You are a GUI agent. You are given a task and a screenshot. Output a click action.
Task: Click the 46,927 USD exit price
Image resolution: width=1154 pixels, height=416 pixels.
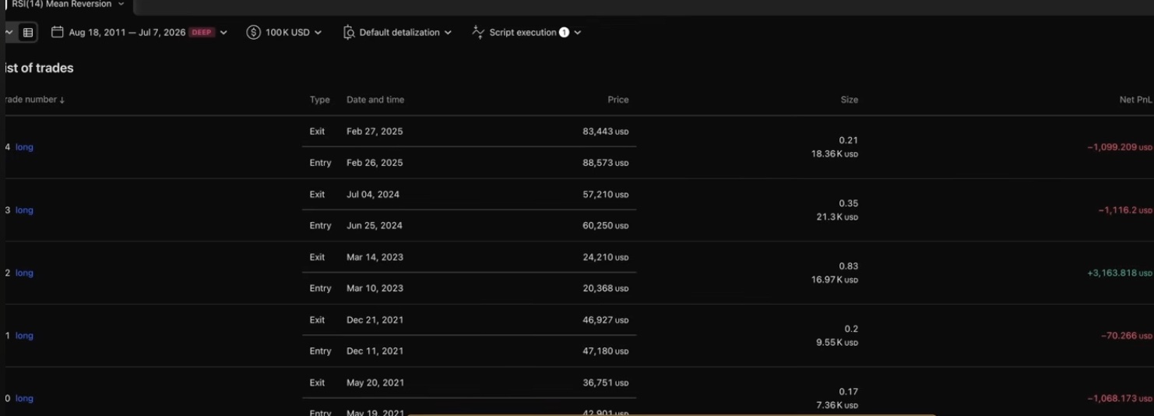(605, 320)
